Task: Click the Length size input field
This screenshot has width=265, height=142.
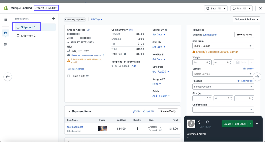Action: click(202, 98)
